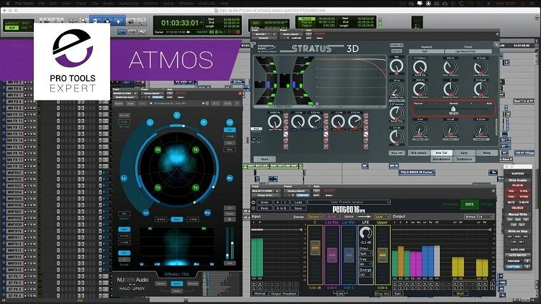Click the Rs speaker node in Halo Upmix
The height and width of the screenshot is (304, 541).
230,178
